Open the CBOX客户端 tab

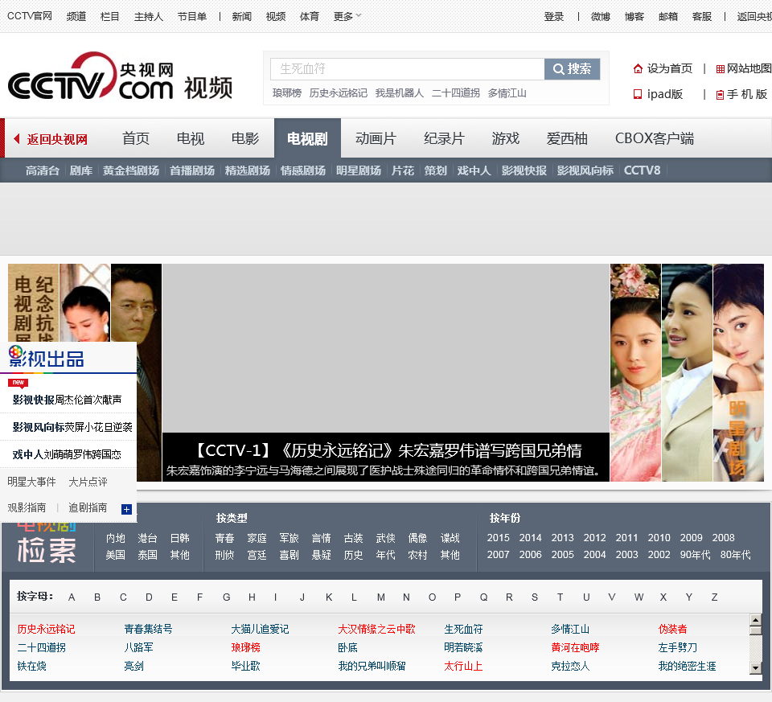[655, 138]
